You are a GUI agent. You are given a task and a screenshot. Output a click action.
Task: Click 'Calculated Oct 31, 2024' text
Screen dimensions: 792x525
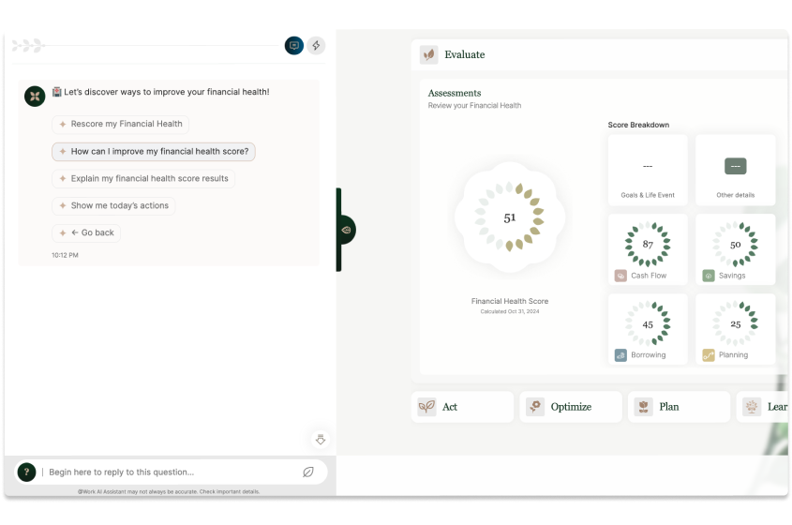pos(510,311)
